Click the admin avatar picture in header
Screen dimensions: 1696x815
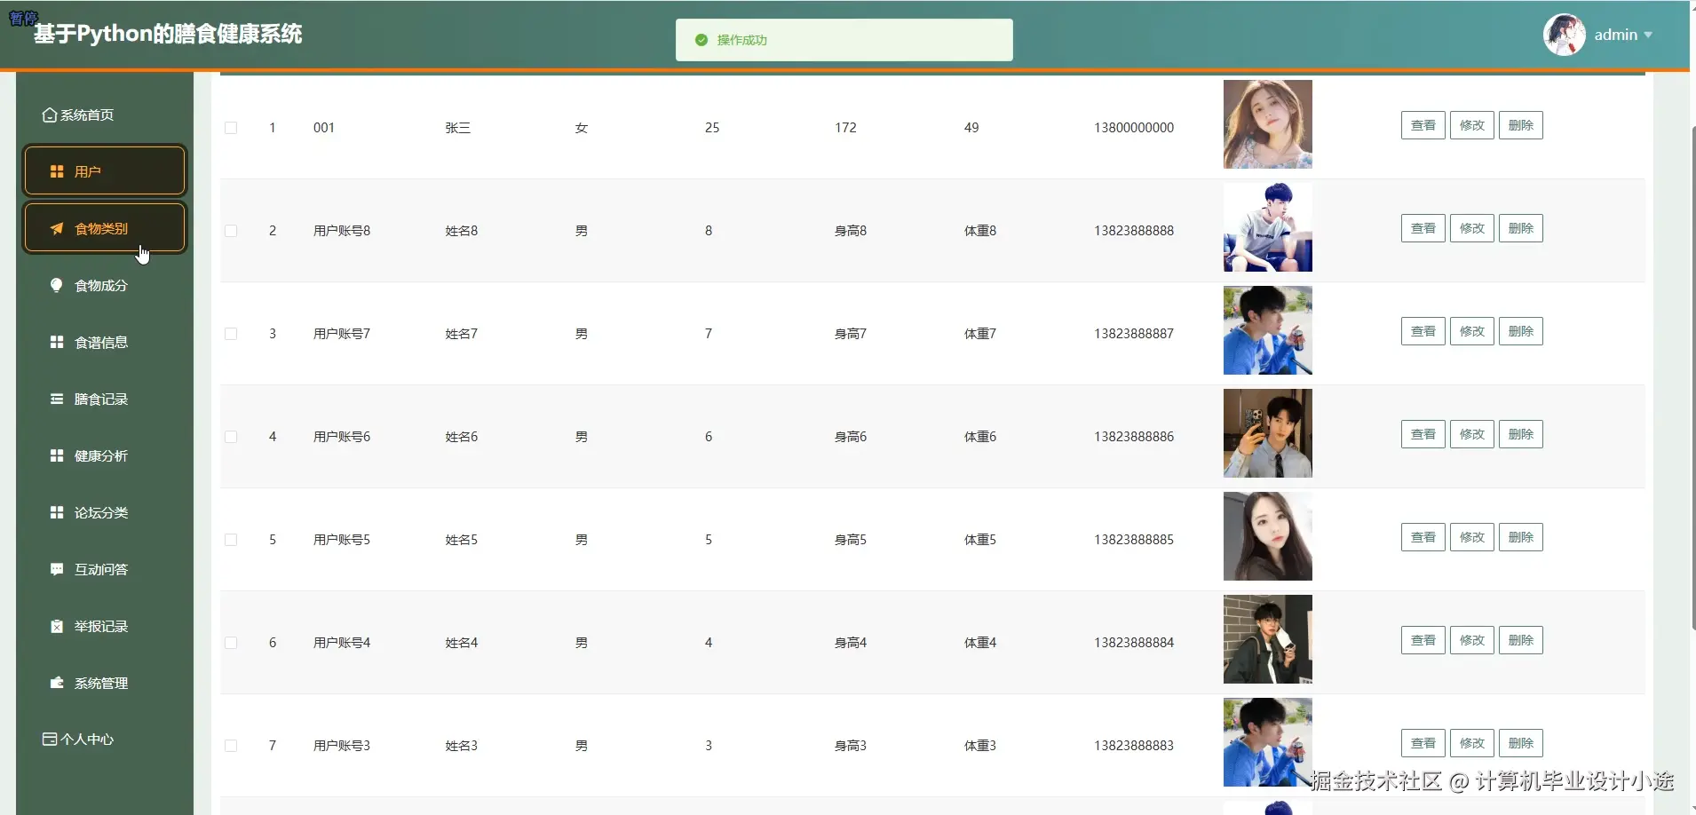pos(1565,35)
